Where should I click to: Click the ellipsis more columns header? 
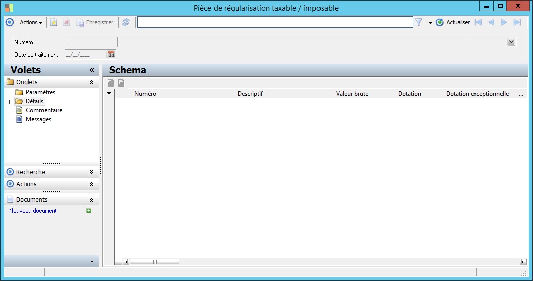click(x=521, y=94)
